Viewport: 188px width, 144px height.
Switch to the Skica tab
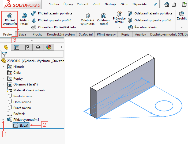click(x=22, y=34)
